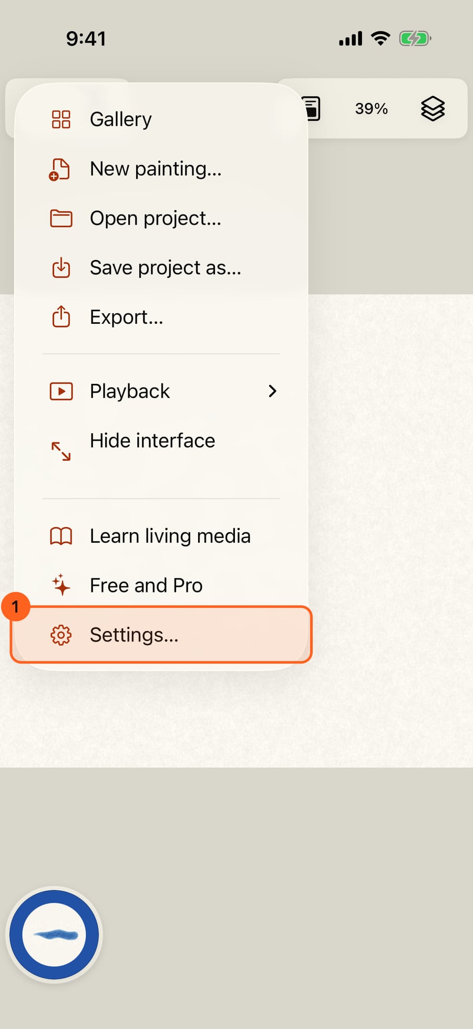Click the Open project folder icon
Image resolution: width=473 pixels, height=1029 pixels.
(x=61, y=218)
